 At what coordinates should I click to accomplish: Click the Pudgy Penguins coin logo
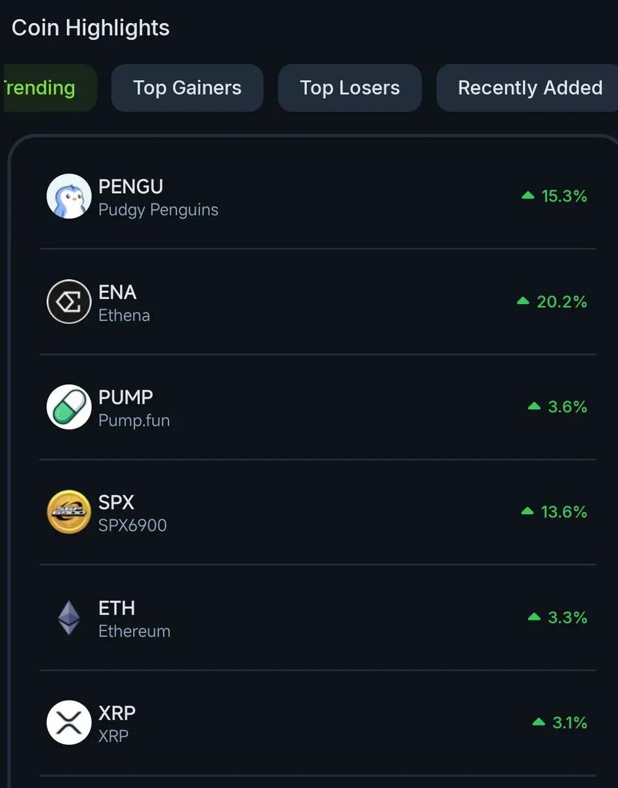(x=69, y=196)
